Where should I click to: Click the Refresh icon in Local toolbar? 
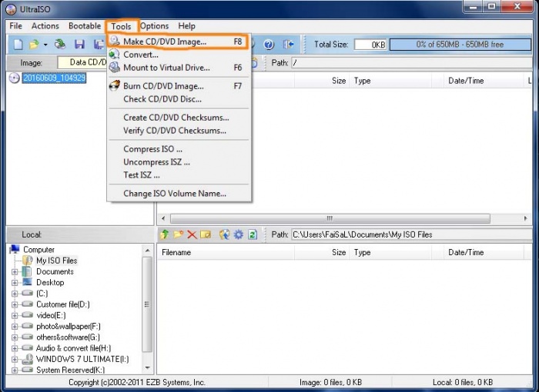(252, 234)
